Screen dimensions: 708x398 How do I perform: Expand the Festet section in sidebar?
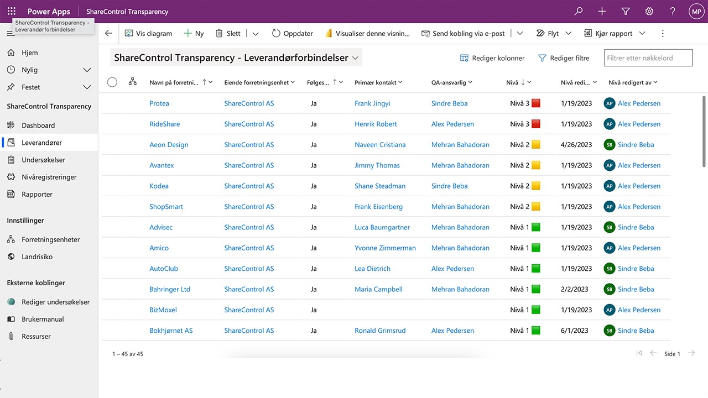pos(87,87)
